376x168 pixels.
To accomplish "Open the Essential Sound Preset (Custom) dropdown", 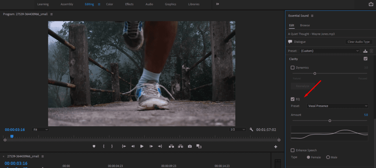I will click(x=330, y=51).
